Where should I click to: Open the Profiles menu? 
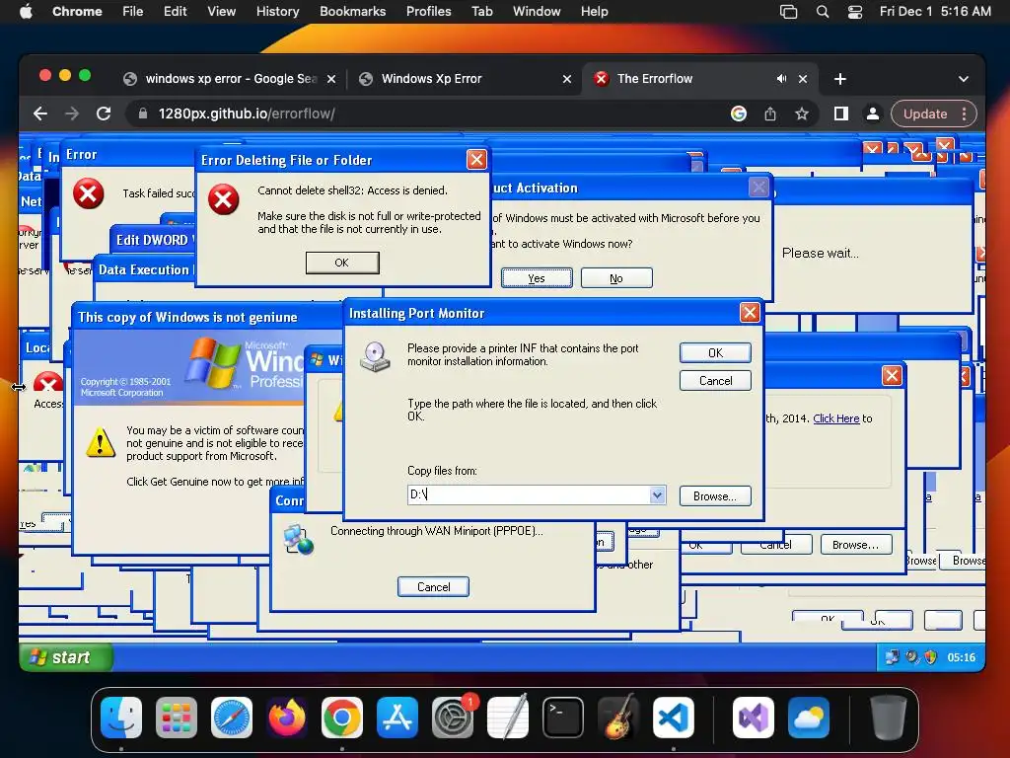coord(428,12)
